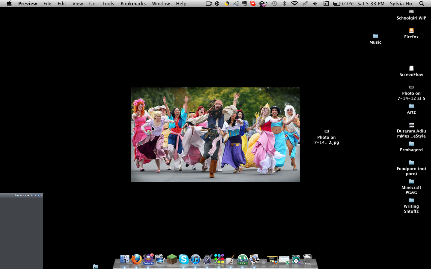Image resolution: width=431 pixels, height=269 pixels.
Task: Open the View menu
Action: click(x=77, y=4)
